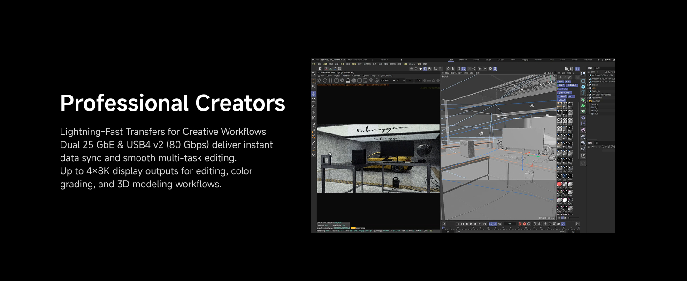
Task: Click the XCVT button in the panel
Action: pos(572,96)
